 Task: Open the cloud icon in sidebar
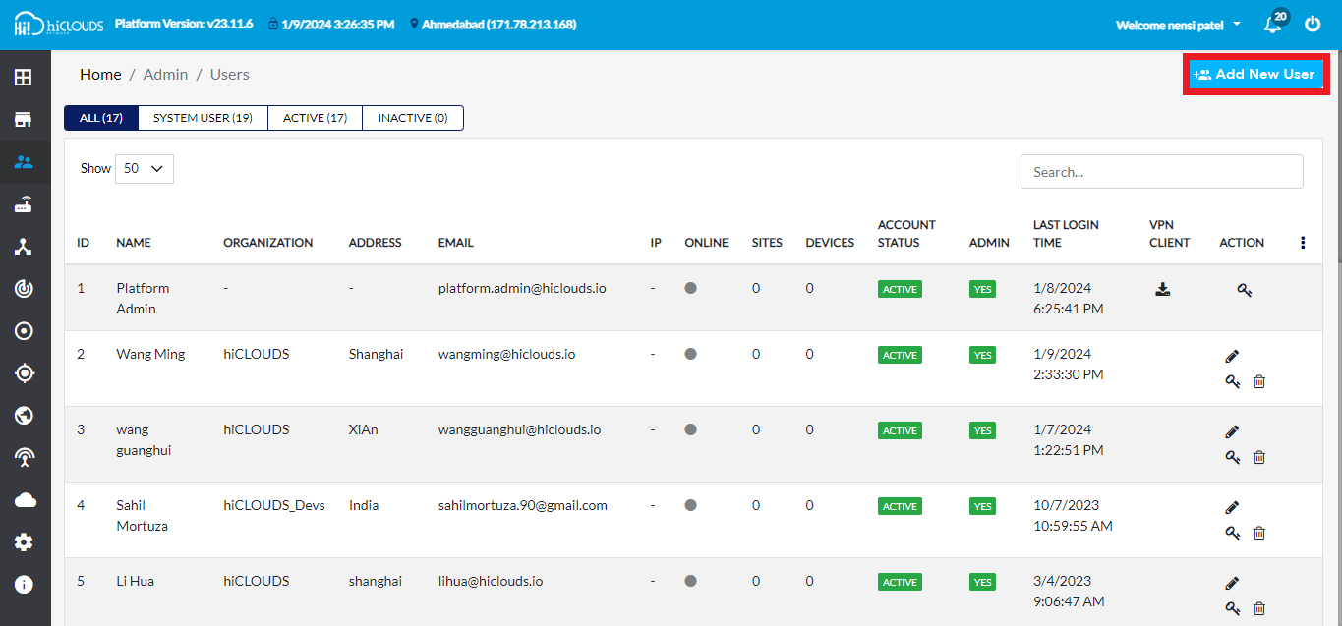(x=24, y=500)
